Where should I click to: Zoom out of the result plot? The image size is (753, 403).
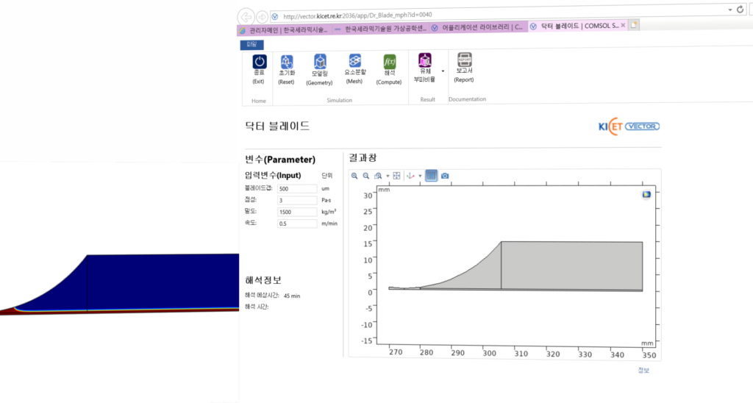click(x=365, y=176)
